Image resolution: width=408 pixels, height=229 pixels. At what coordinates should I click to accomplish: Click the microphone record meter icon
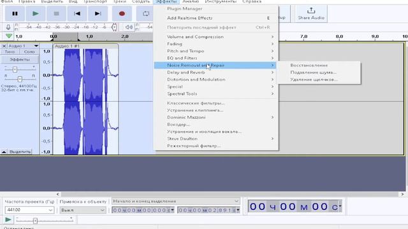pos(8,27)
